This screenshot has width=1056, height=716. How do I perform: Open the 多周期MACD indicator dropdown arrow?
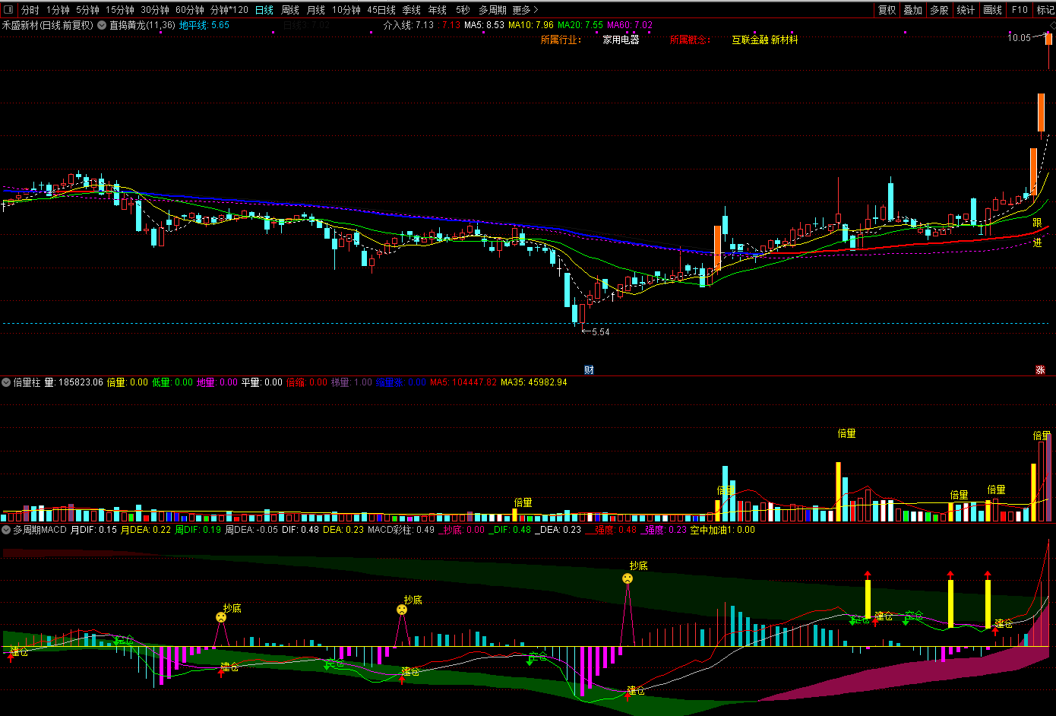(x=6, y=530)
